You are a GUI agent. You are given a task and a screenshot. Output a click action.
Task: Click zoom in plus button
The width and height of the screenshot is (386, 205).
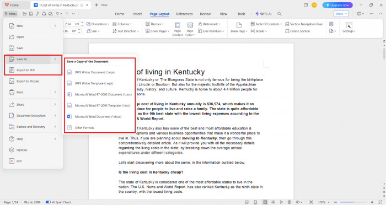[x=372, y=202]
